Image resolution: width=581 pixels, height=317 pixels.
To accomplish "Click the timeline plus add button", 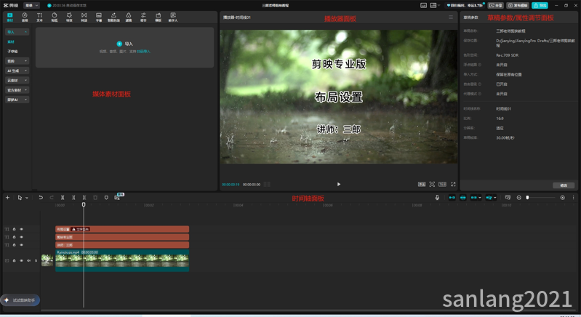I will point(7,197).
